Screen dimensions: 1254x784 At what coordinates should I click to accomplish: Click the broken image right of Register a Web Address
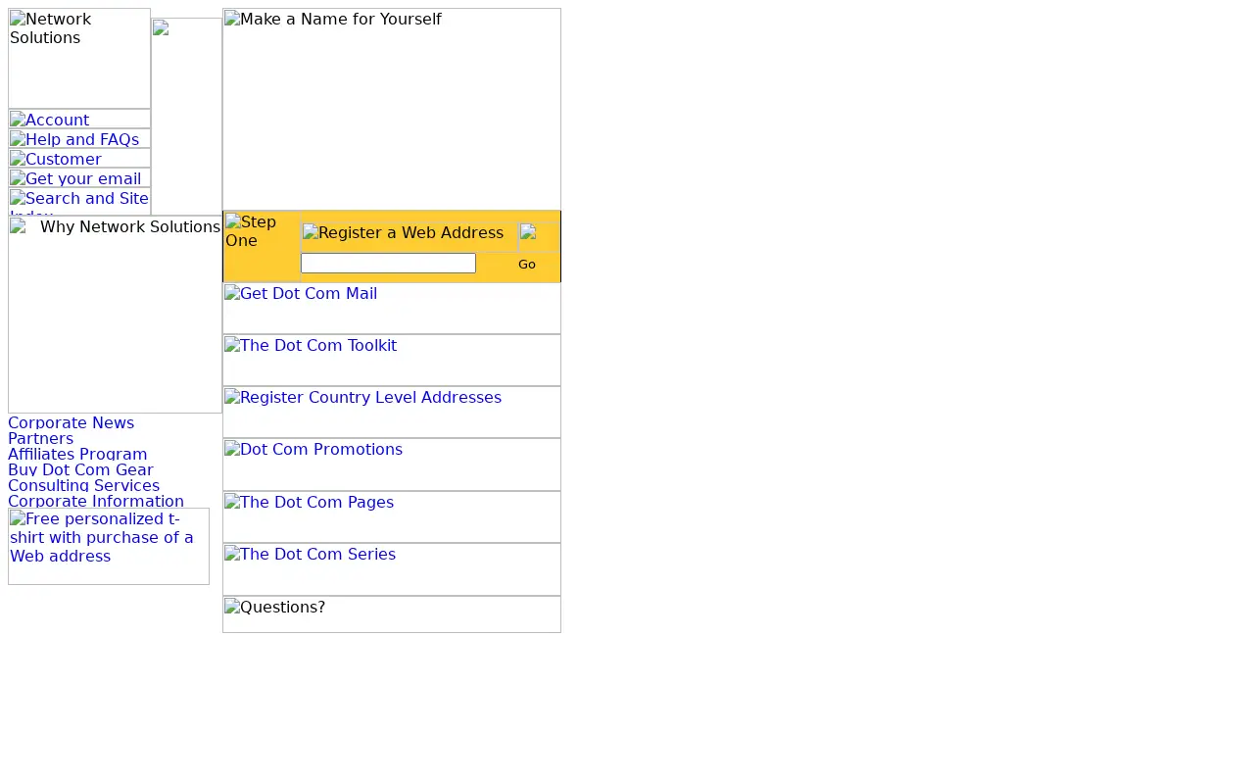pyautogui.click(x=539, y=236)
